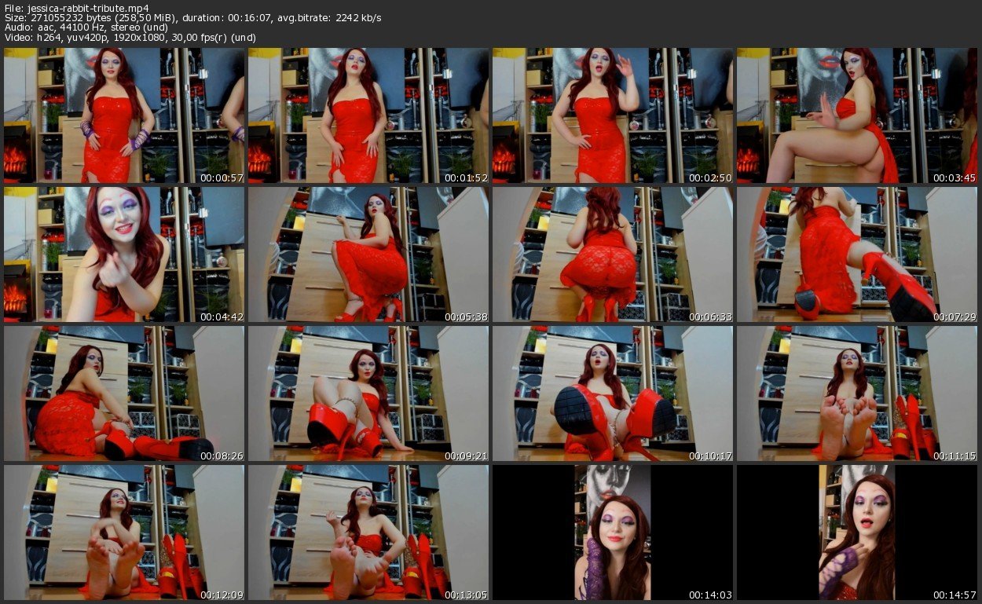This screenshot has height=604, width=982.
Task: Click the last thumbnail marked 00:14:57
Action: click(857, 533)
